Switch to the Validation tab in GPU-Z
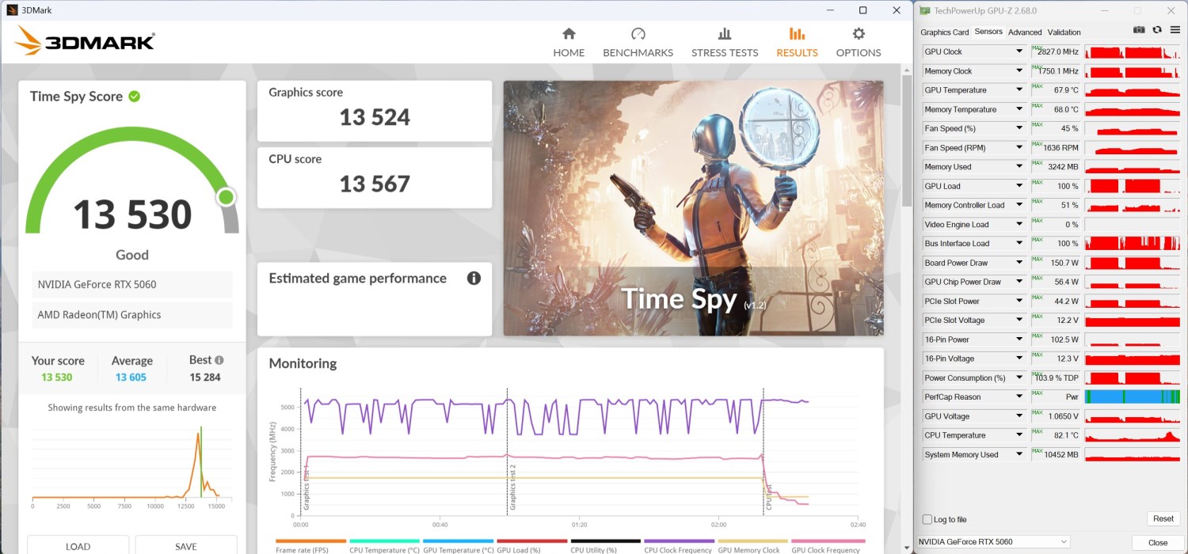 coord(1064,32)
